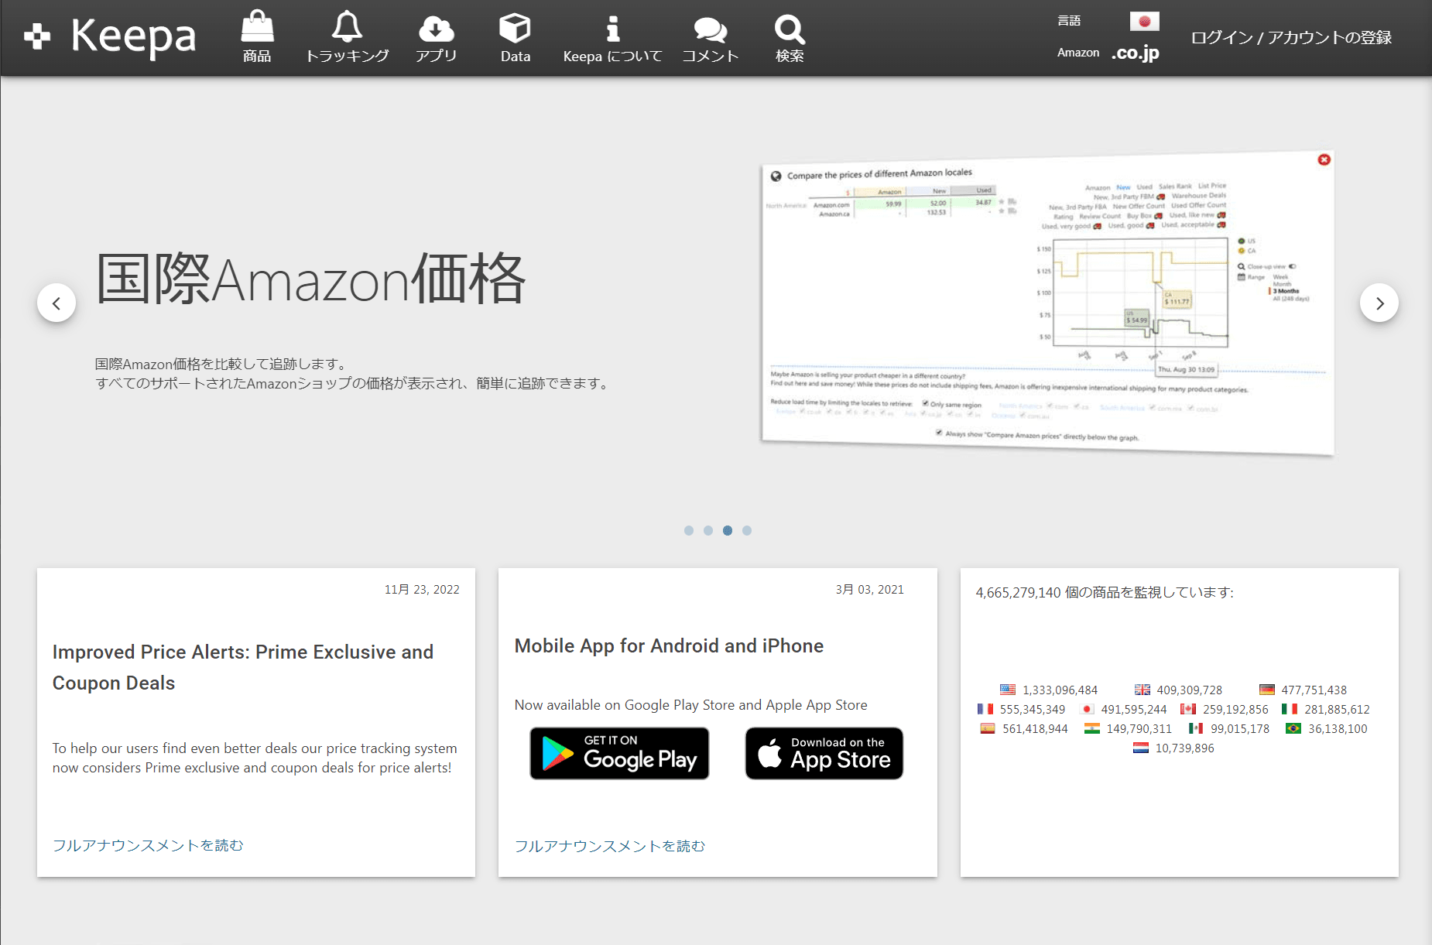
Task: Select fourth carousel dot
Action: click(747, 530)
